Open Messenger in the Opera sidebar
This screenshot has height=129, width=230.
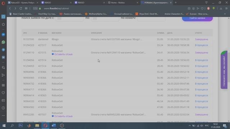click(3, 35)
